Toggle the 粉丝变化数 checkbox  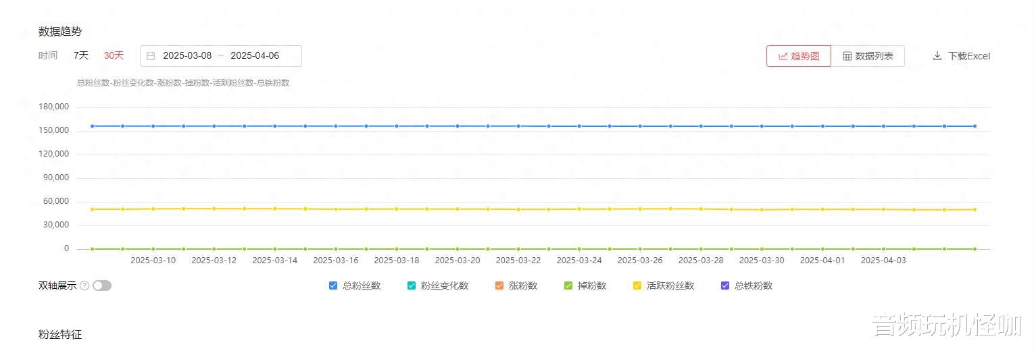click(x=412, y=286)
